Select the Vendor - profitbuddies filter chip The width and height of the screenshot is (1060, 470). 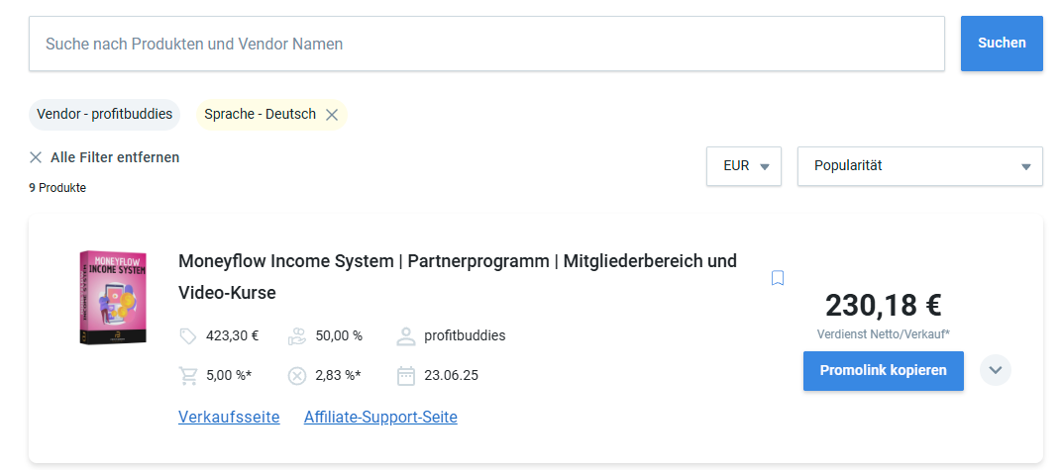104,114
